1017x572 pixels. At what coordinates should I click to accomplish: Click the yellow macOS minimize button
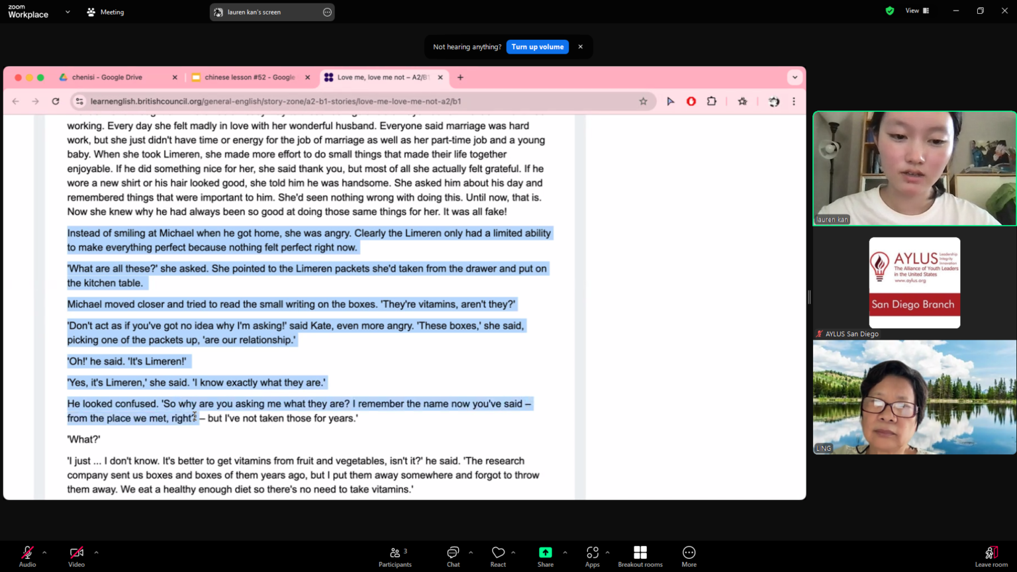[x=29, y=77]
